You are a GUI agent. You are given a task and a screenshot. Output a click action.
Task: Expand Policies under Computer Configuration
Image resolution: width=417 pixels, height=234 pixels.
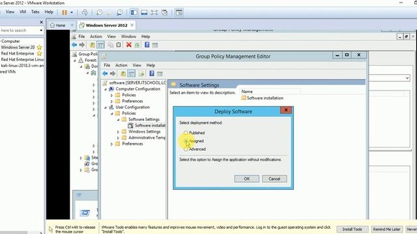(x=111, y=95)
